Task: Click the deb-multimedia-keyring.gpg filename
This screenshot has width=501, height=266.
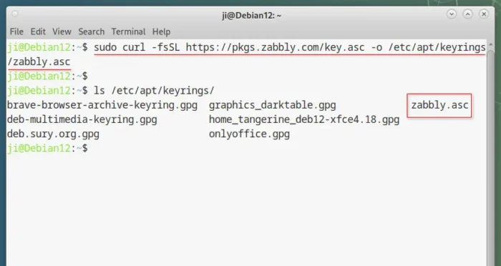Action: (82, 119)
